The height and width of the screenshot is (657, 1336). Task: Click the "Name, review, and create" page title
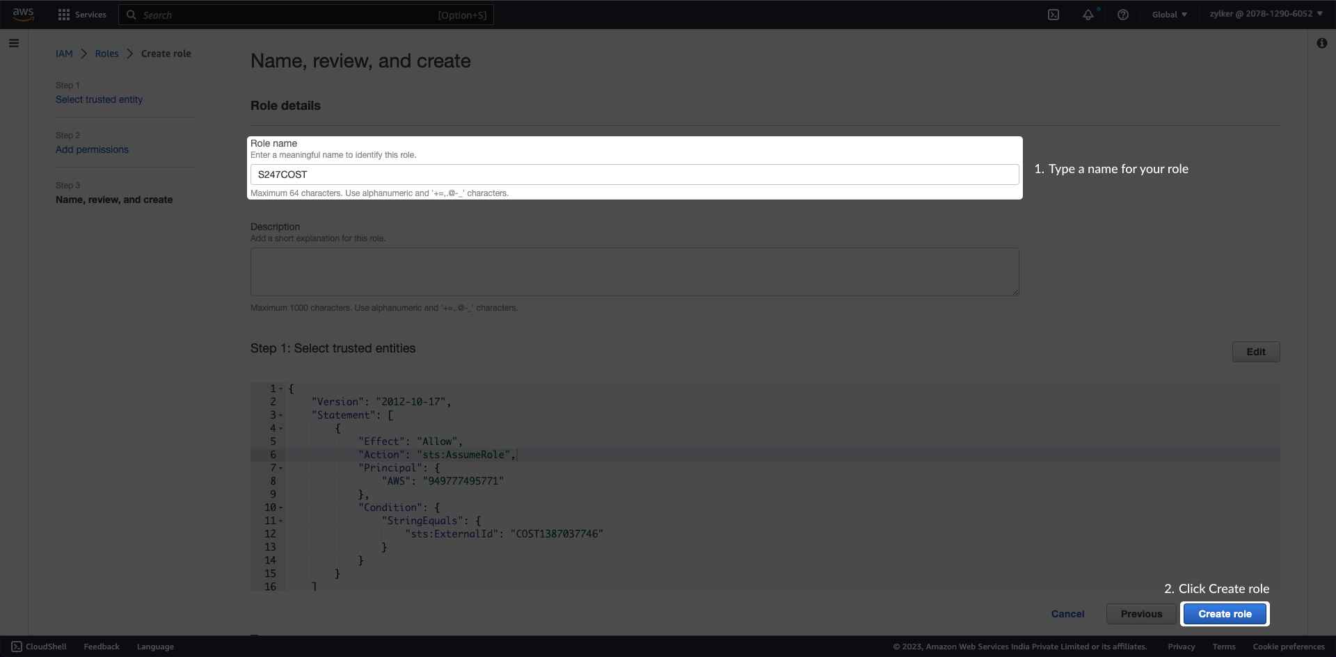[360, 61]
